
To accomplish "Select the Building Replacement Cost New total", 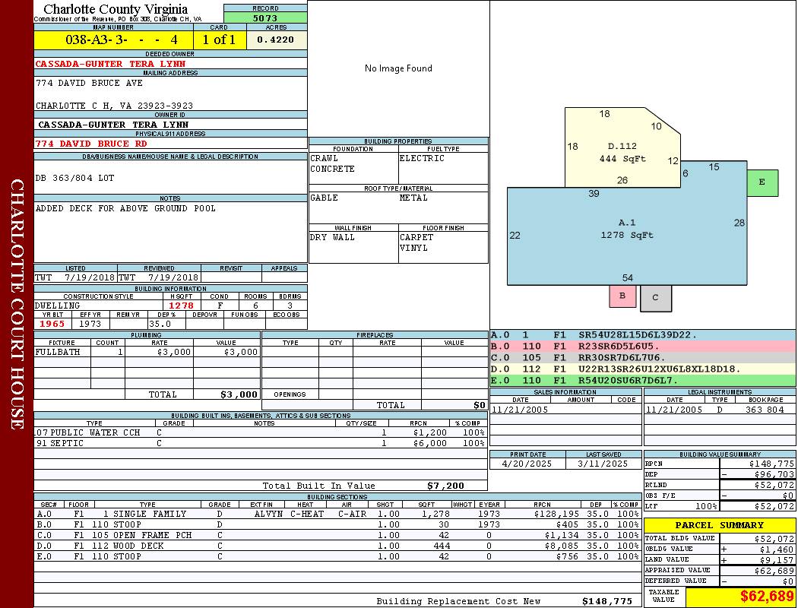I will point(606,601).
